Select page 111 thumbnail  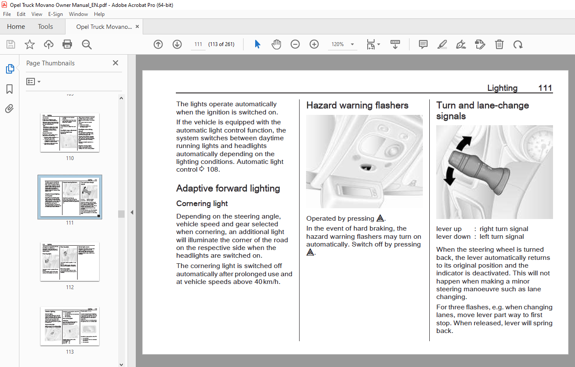(x=70, y=197)
